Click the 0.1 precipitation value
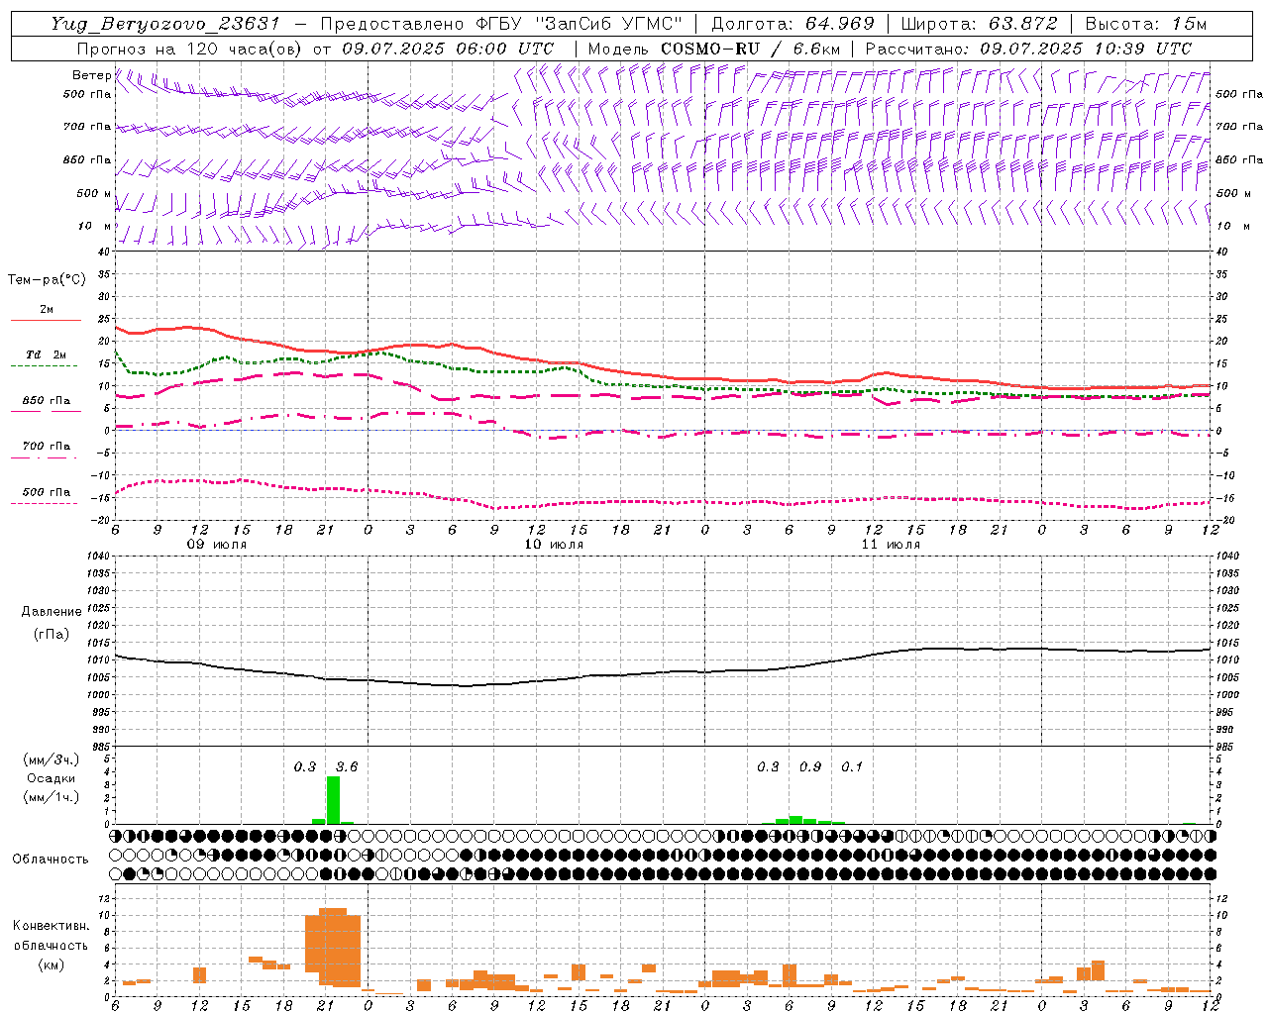Screen dimensions: 1268x1014 pyautogui.click(x=852, y=766)
